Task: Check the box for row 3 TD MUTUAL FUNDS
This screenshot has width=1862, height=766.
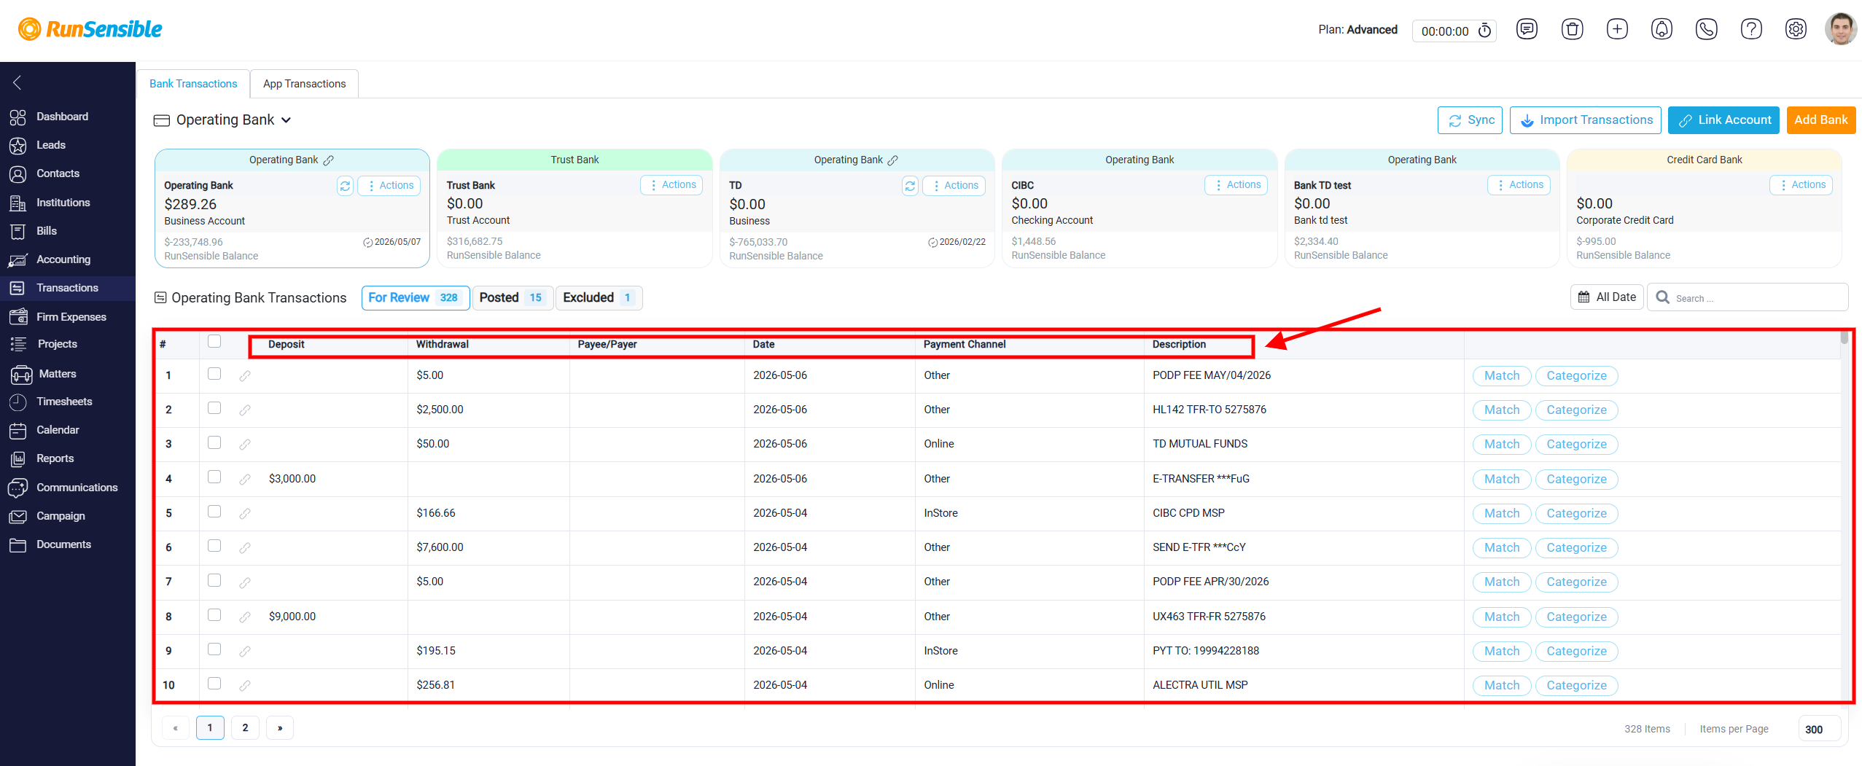Action: tap(214, 442)
